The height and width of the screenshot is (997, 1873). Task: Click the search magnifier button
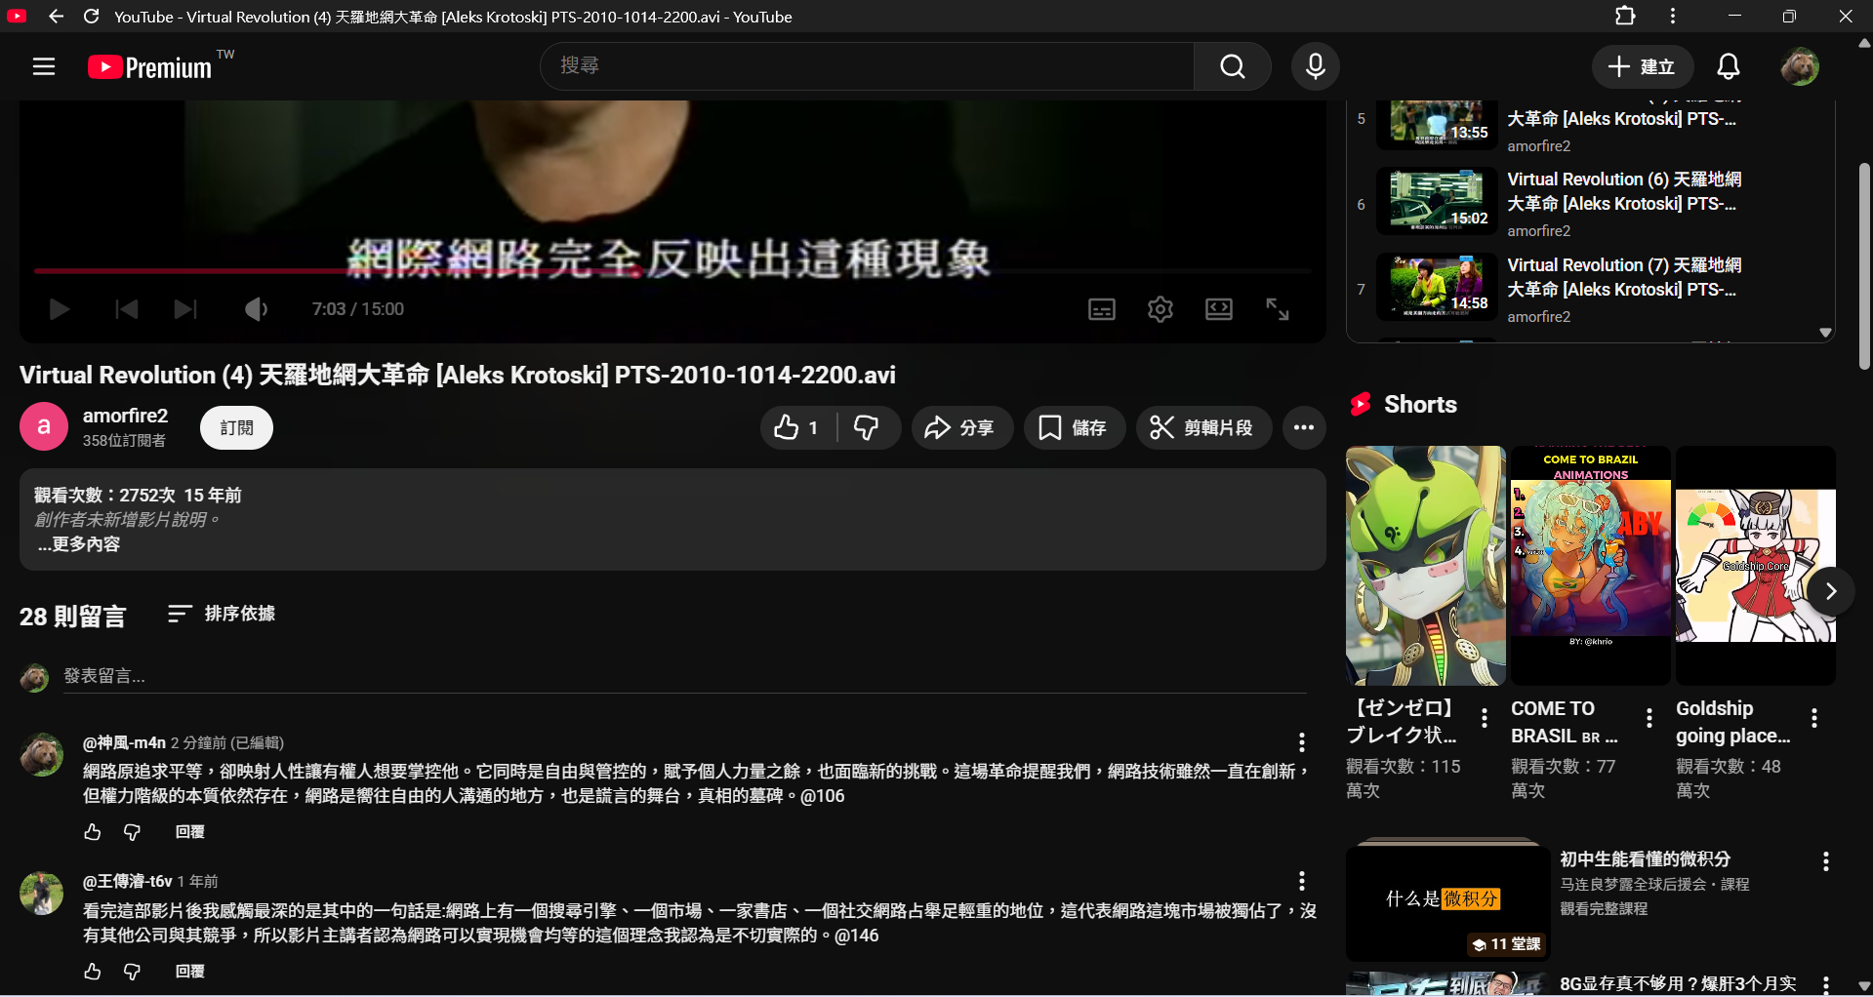click(1232, 66)
